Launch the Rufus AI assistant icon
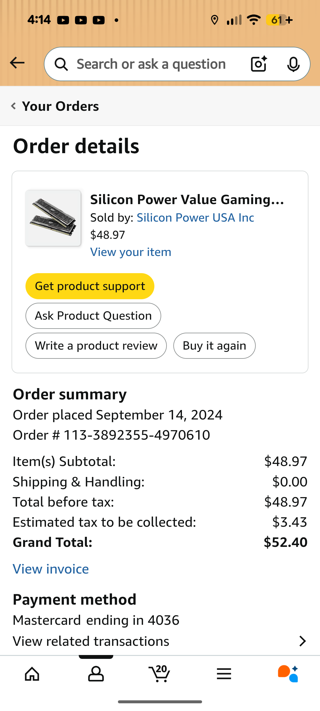Screen dimensions: 320x711 pos(288,674)
